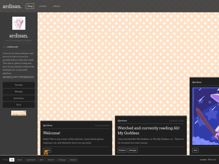219x164 pixels.
Task: Switch to the ../works page
Action: coord(42,6)
